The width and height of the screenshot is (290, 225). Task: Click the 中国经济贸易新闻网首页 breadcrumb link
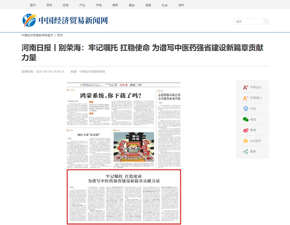point(37,35)
